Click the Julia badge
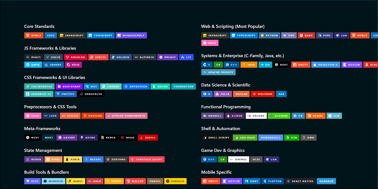 pyautogui.click(x=223, y=94)
